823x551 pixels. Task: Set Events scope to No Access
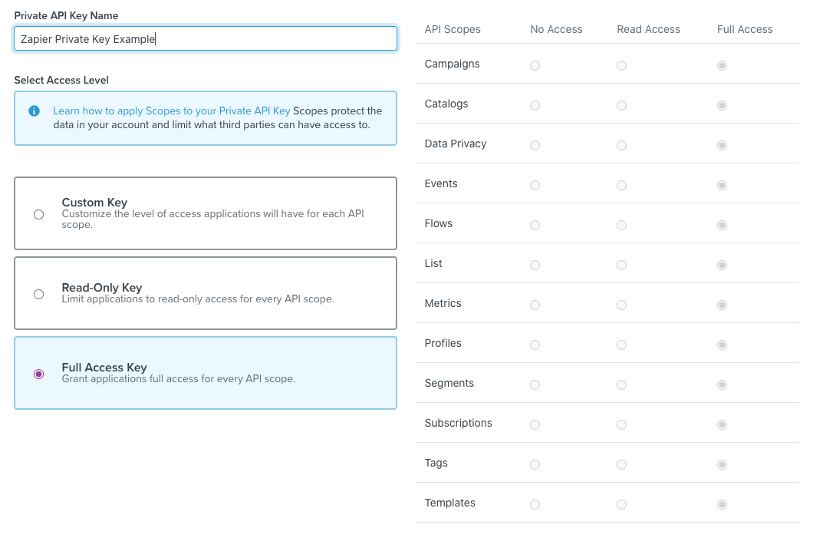point(535,186)
